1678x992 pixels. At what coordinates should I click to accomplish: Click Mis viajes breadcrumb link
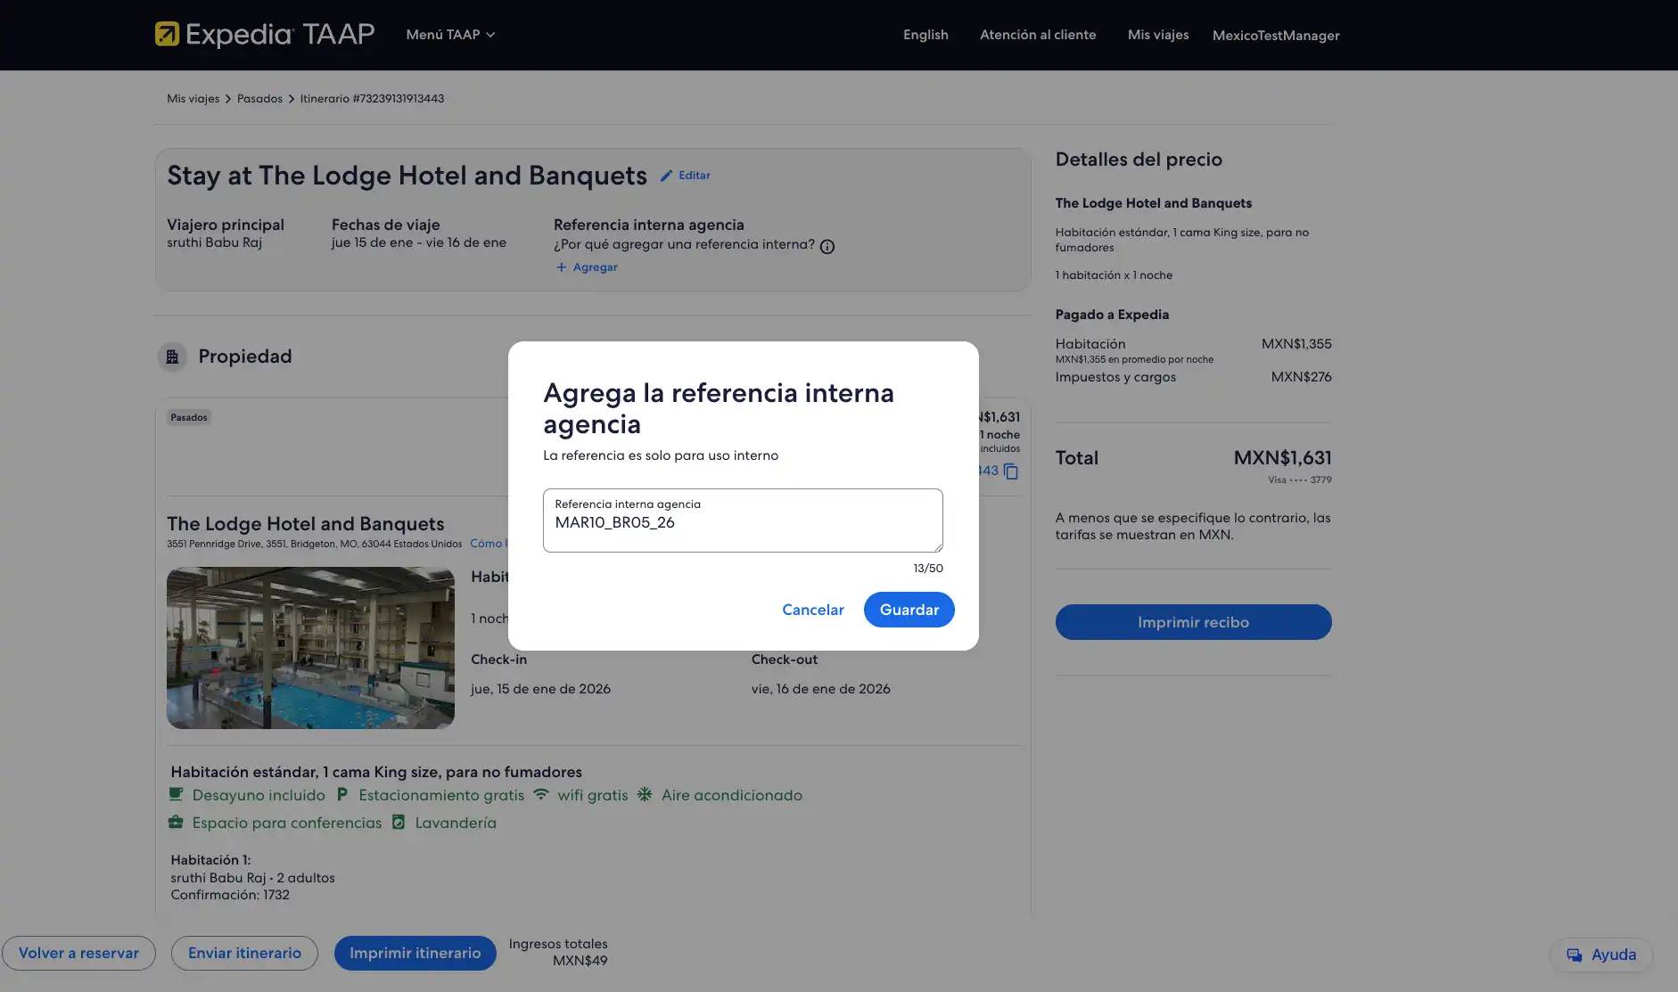click(x=193, y=99)
